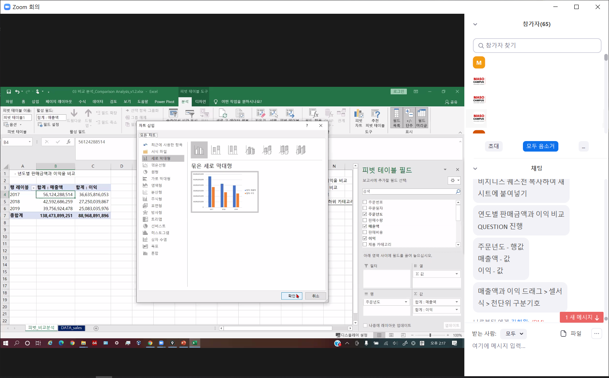
Task: Toggle the 필드 머리글 ribbon button
Action: coord(422,118)
